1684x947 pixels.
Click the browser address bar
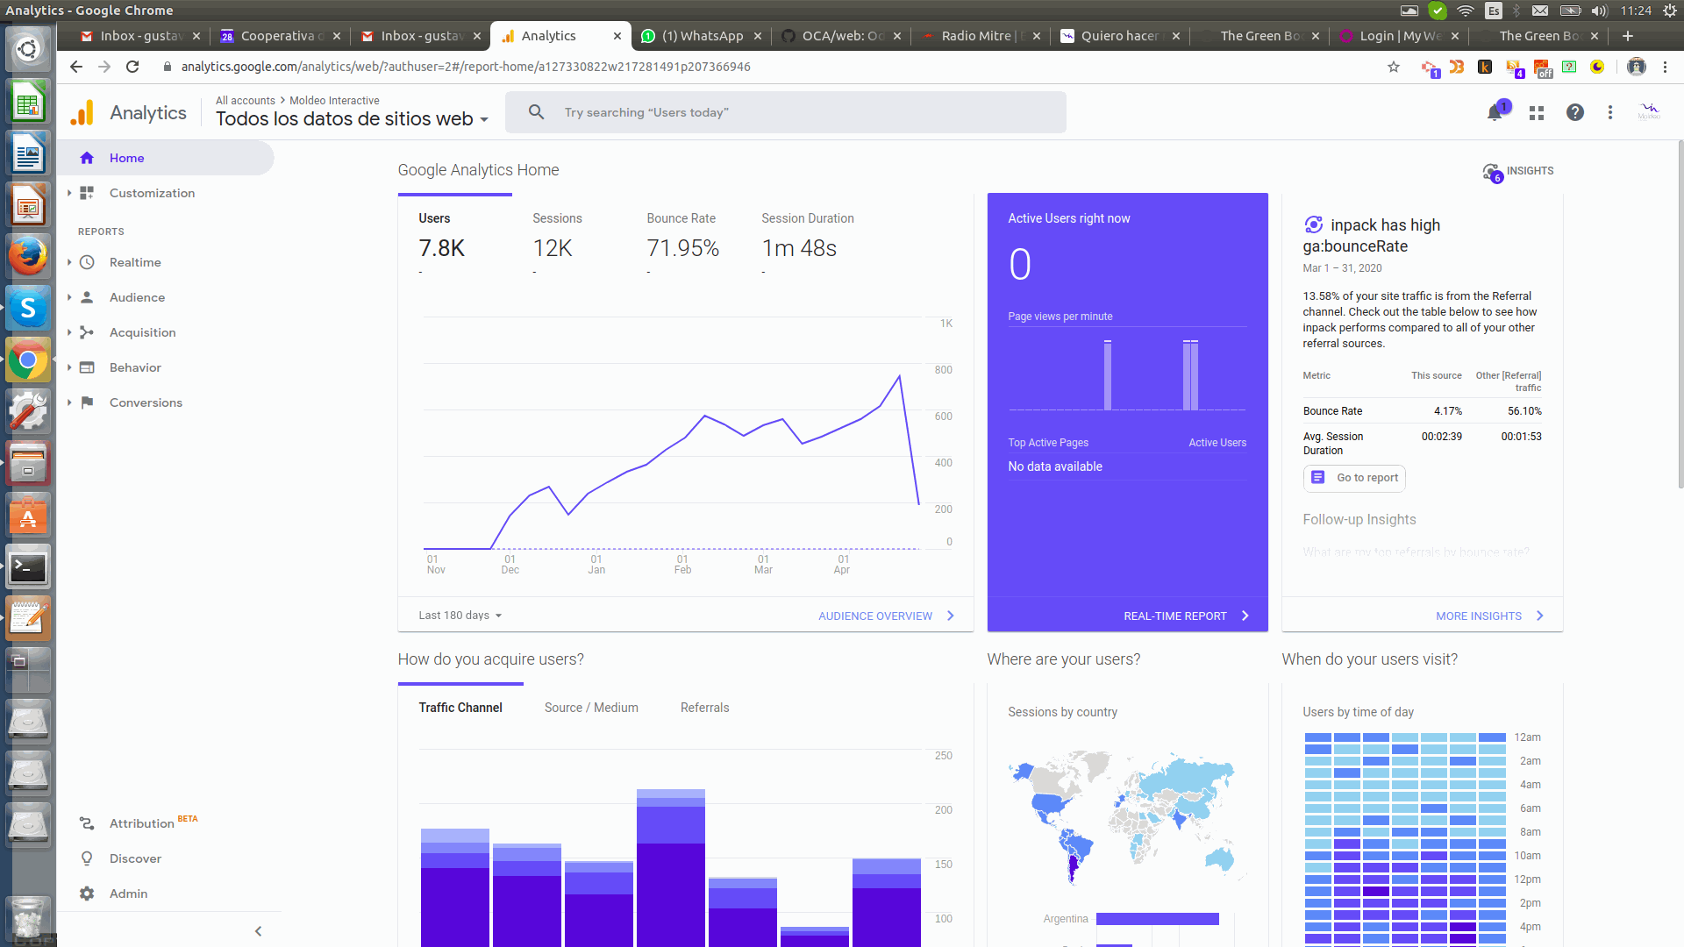pos(772,67)
